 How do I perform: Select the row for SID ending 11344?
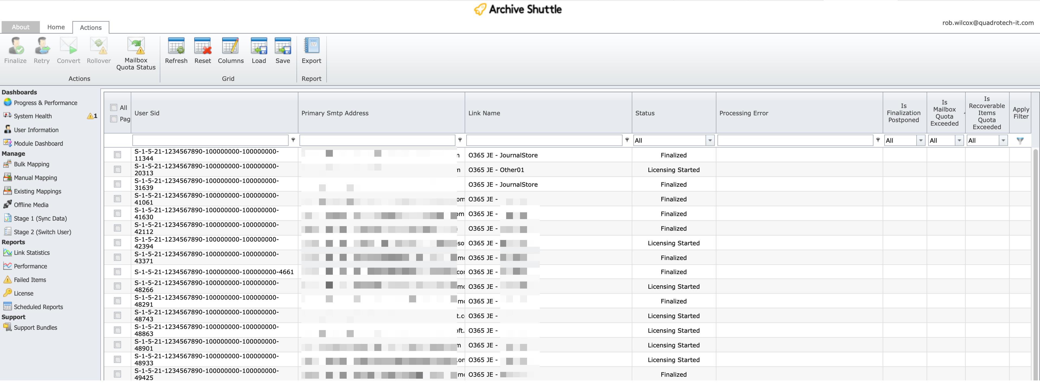click(117, 155)
